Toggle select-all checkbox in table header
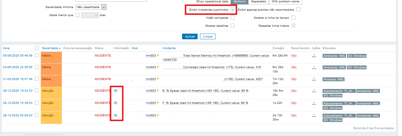The height and width of the screenshot is (136, 402). pyautogui.click(x=37, y=48)
